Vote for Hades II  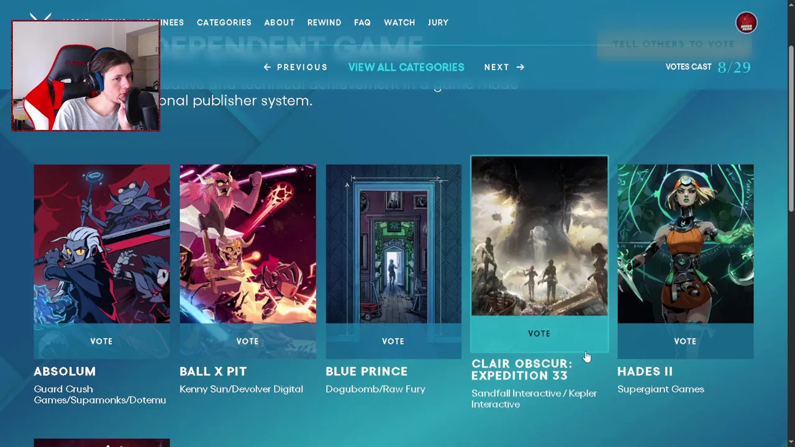(685, 341)
